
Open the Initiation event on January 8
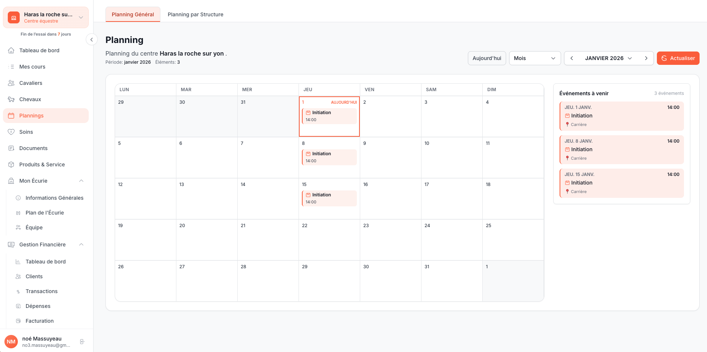pyautogui.click(x=329, y=157)
